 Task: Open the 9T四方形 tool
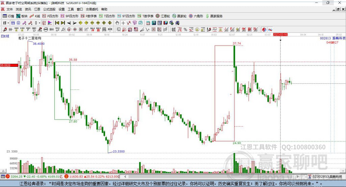[126, 16]
